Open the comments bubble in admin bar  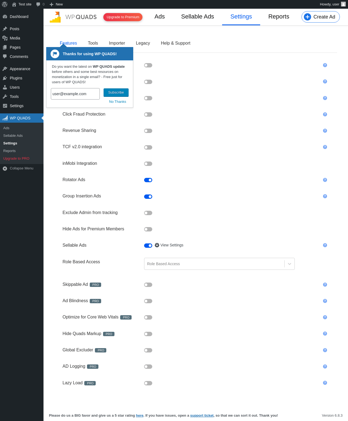(38, 4)
